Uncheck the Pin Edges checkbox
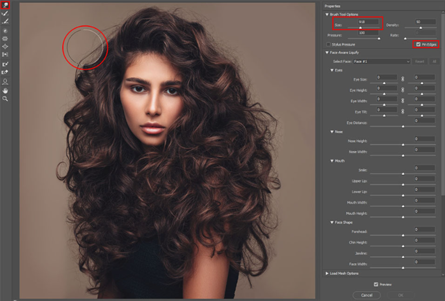The image size is (445, 301). tap(418, 45)
